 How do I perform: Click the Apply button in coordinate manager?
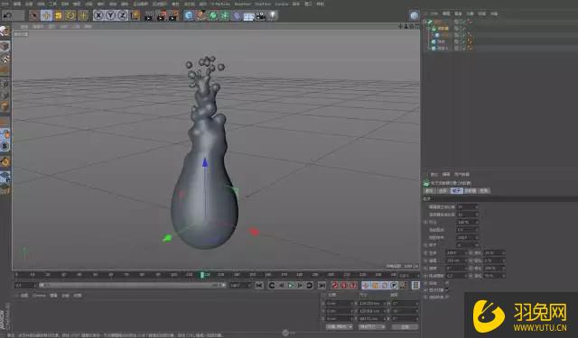click(x=405, y=326)
